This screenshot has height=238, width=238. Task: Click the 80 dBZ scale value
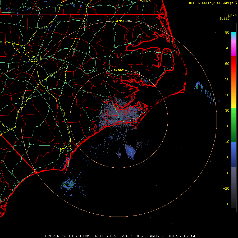tap(227, 33)
